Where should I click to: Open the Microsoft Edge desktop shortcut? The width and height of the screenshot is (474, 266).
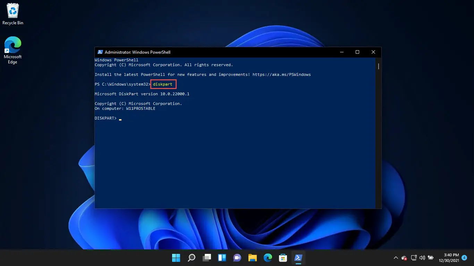(12, 50)
